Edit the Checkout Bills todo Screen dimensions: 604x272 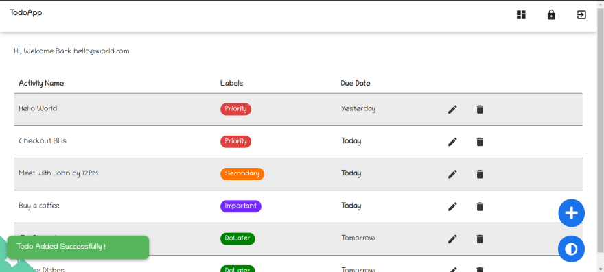click(x=452, y=142)
